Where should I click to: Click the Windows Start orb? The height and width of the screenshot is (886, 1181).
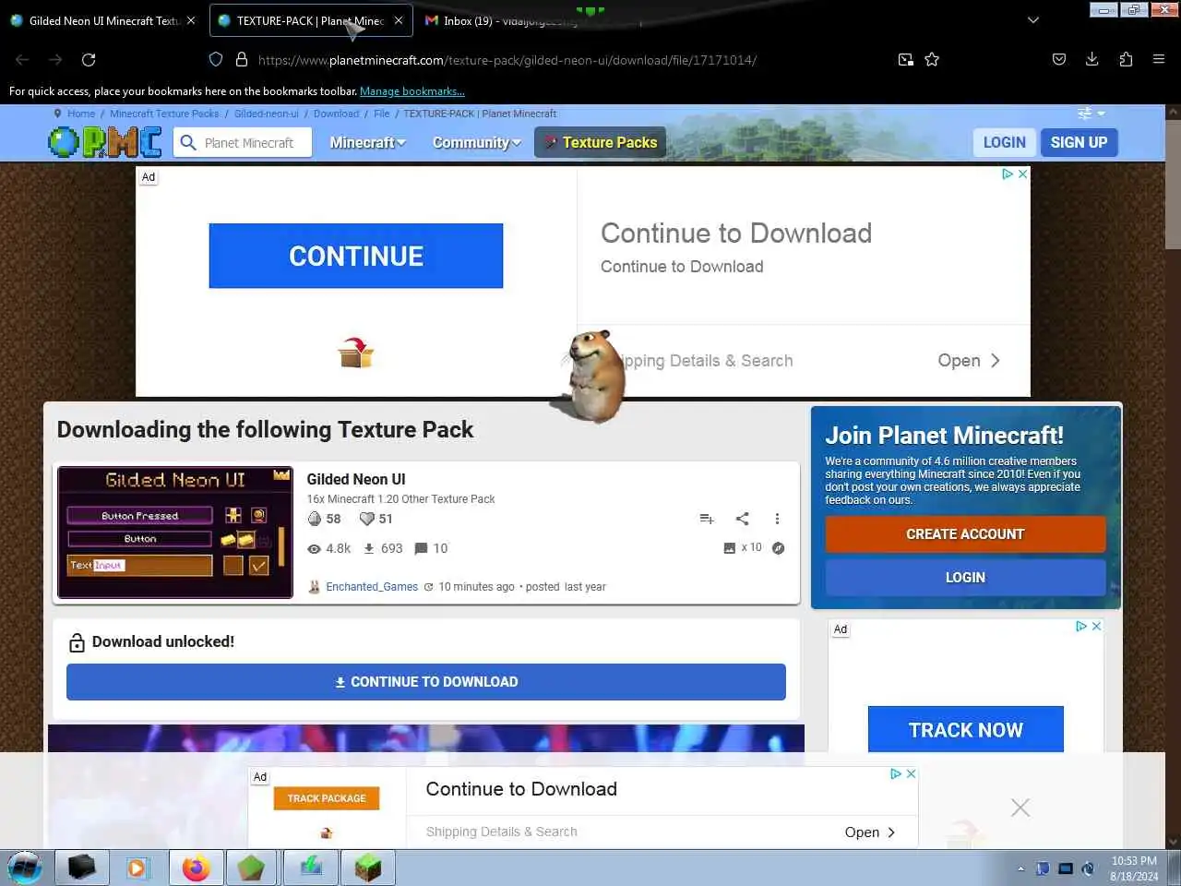click(25, 868)
